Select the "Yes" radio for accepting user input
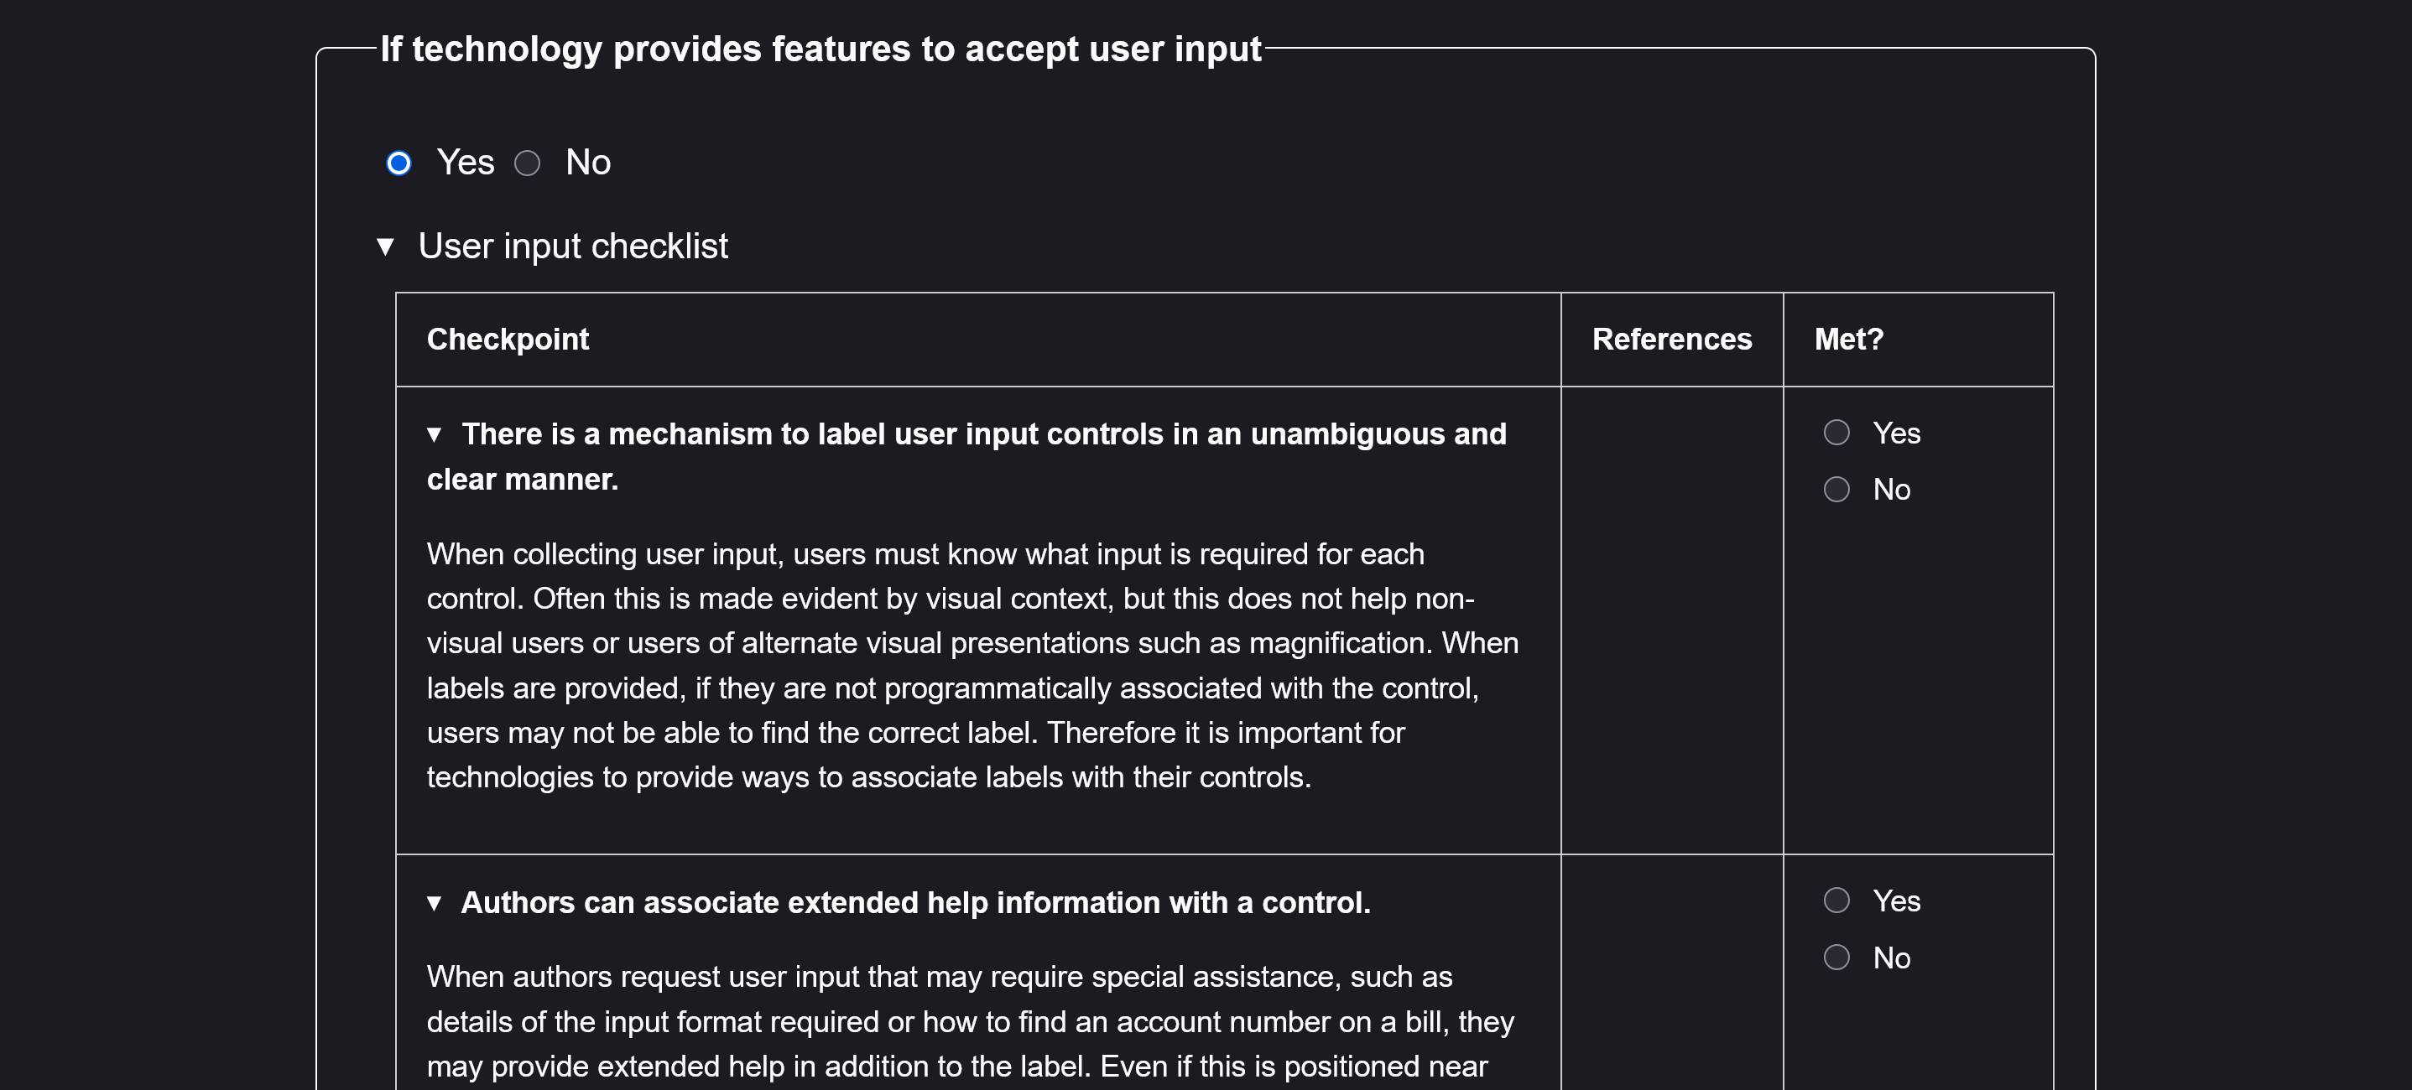 (400, 163)
